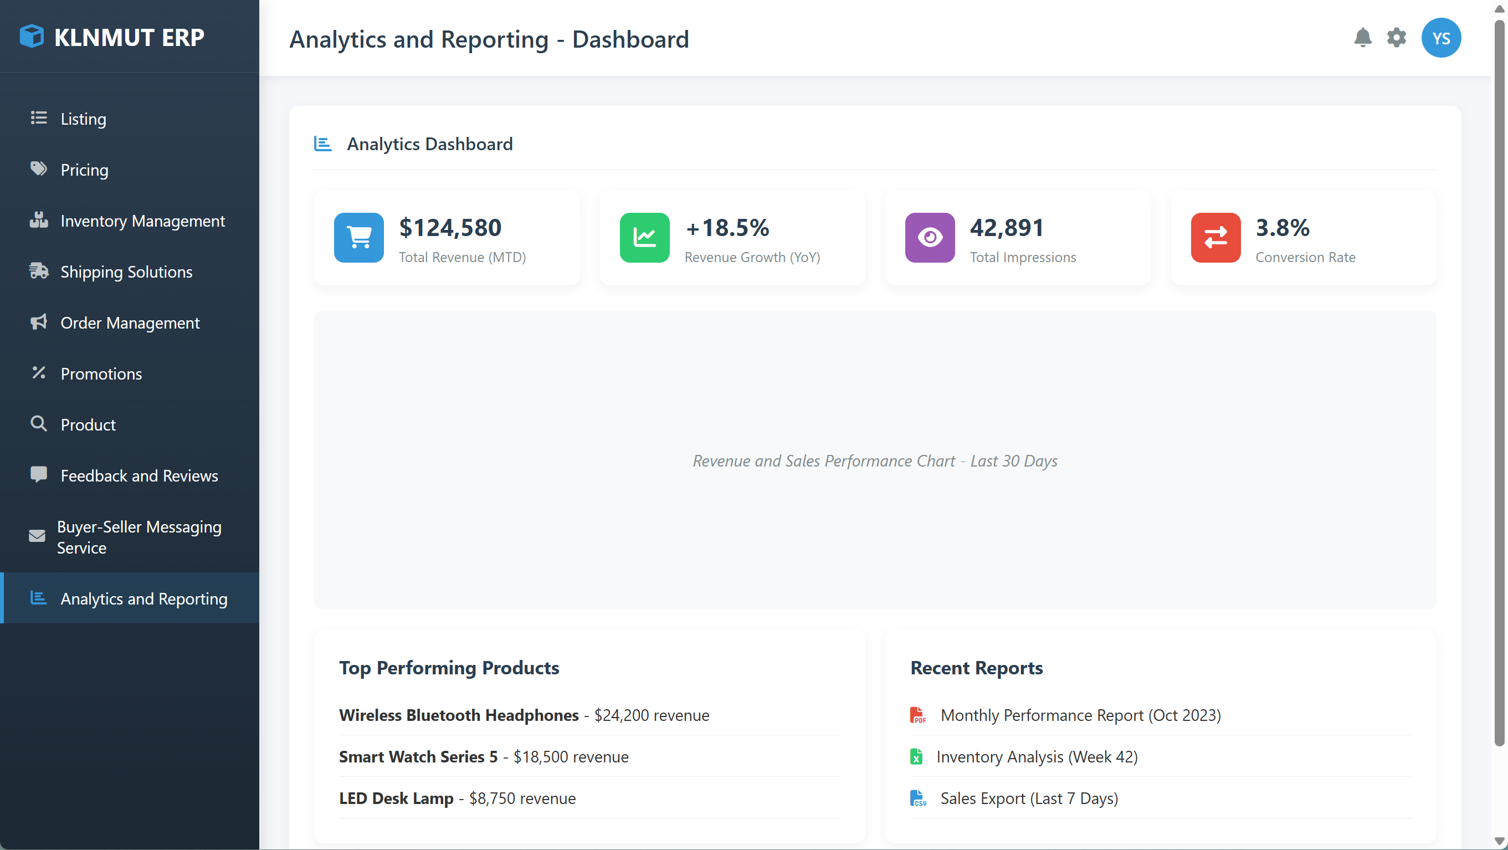Select the Analytics and Reporting sidebar item
Screen dimensions: 1508x850
pos(144,598)
